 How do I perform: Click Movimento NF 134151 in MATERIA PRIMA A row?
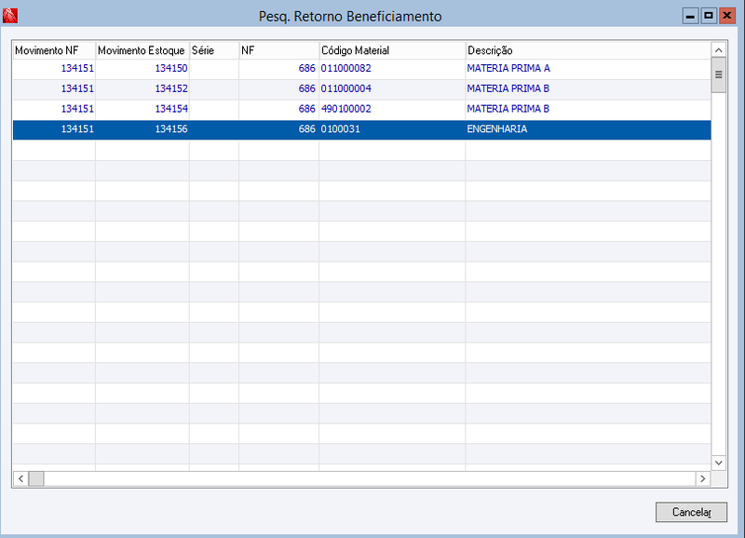coord(77,68)
